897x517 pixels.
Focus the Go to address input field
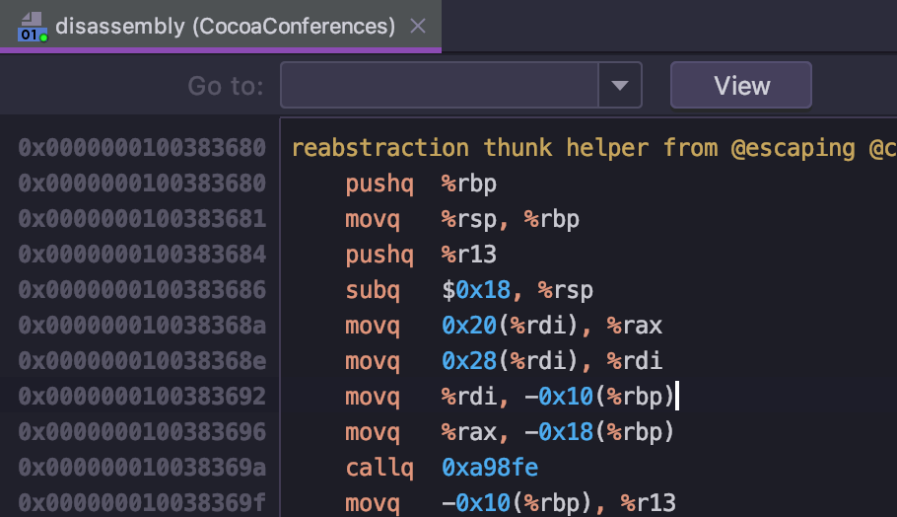click(x=440, y=85)
